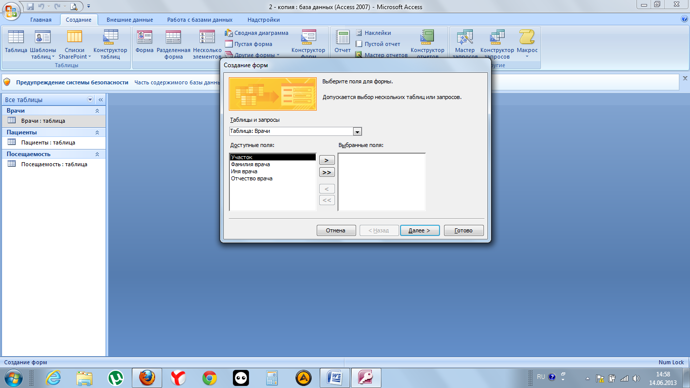690x388 pixels.
Task: Collapse the Врачи group in navigation pane
Action: click(97, 111)
